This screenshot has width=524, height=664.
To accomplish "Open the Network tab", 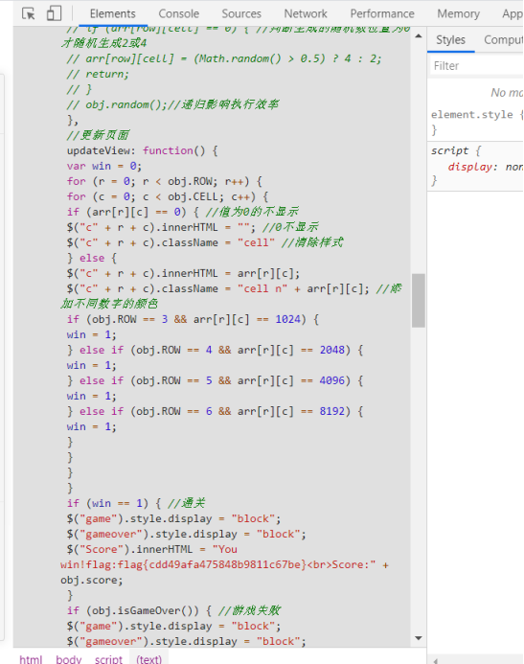I will (306, 13).
